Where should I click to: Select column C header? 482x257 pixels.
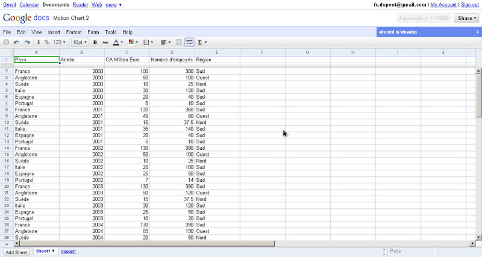click(127, 52)
